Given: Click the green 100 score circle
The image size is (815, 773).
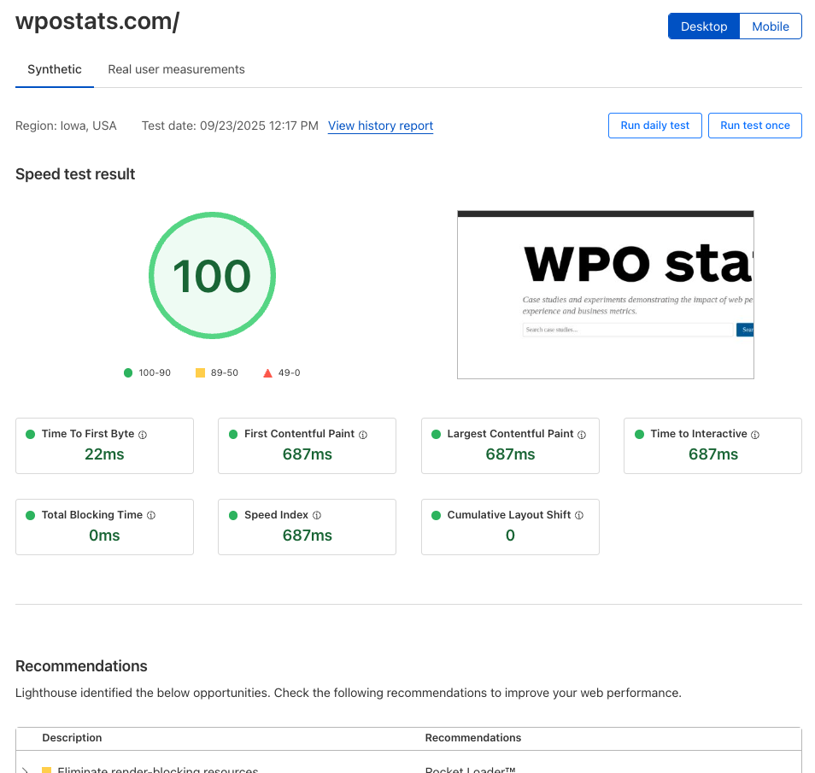Looking at the screenshot, I should [x=212, y=276].
